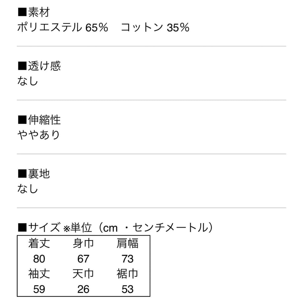Select the ややあり value
The height and width of the screenshot is (303, 303).
(x=39, y=135)
